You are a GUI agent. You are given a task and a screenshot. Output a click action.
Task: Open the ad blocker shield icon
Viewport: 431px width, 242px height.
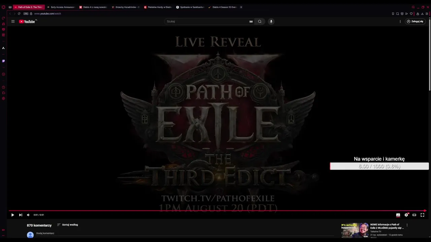pos(402,14)
